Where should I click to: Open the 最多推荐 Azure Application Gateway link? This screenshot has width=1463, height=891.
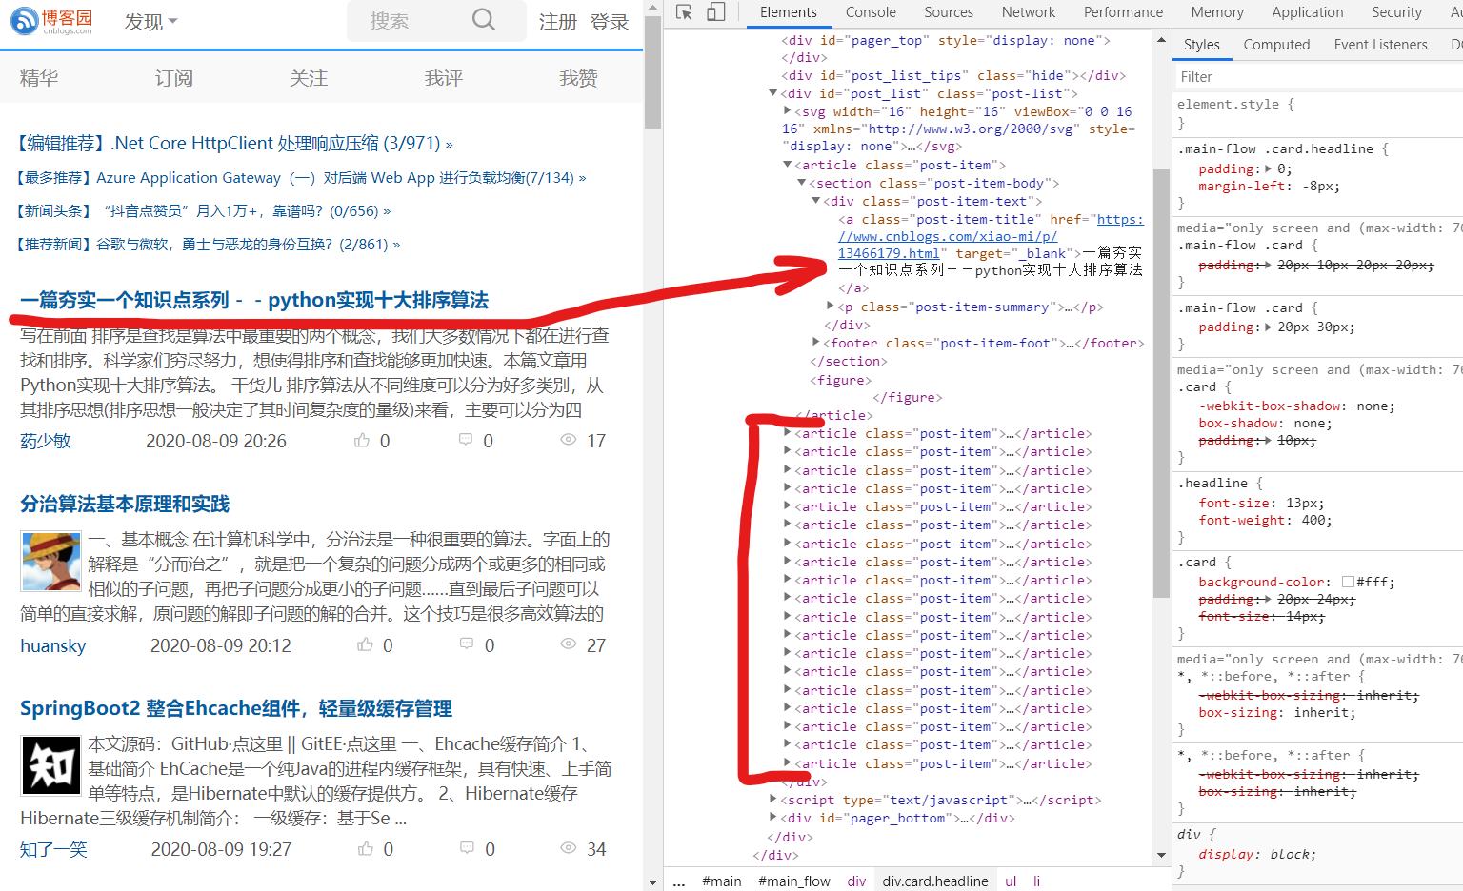coord(301,178)
